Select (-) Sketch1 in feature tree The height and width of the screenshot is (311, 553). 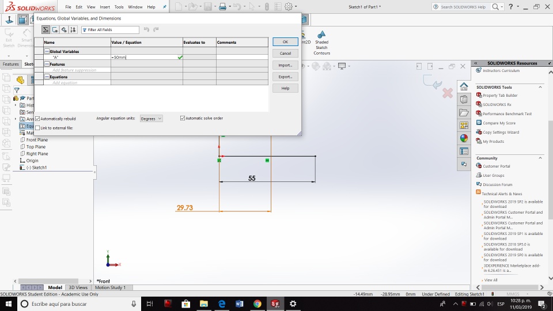pyautogui.click(x=36, y=168)
